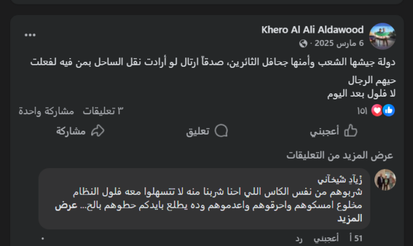Screen dimensions: 413x246
Task: Open the comment timestamp 51 أ
Action: click(356, 239)
